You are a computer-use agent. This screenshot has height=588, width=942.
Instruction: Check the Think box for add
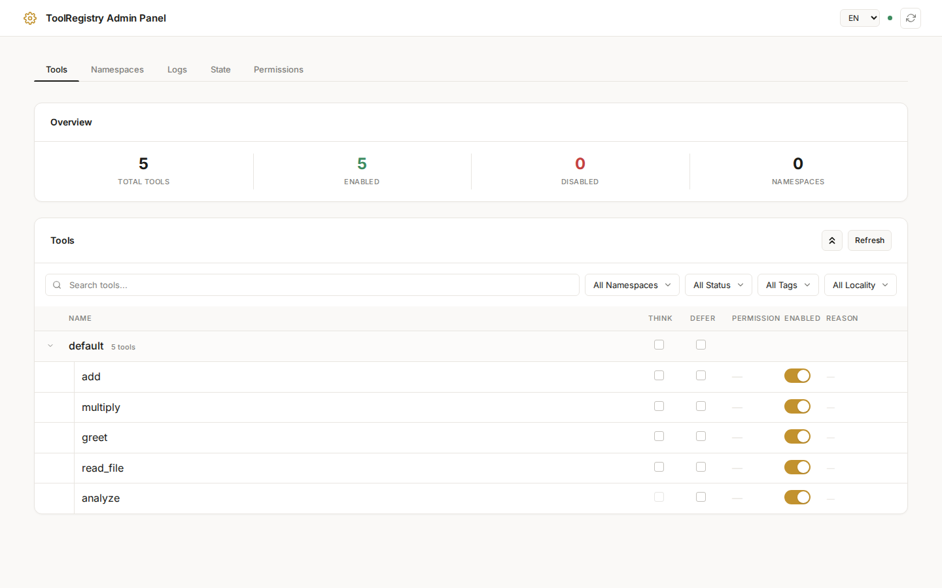click(659, 376)
